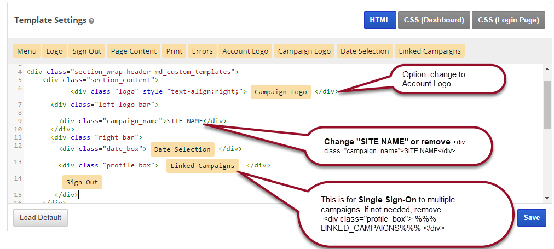The image size is (554, 249).
Task: Click the help icon beside Template Settings
Action: [91, 21]
